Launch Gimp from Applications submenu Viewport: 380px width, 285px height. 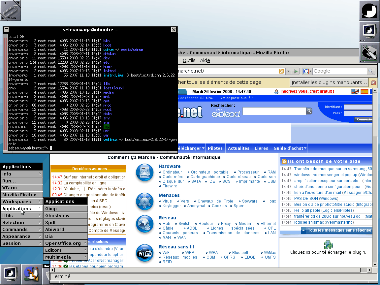[65, 208]
